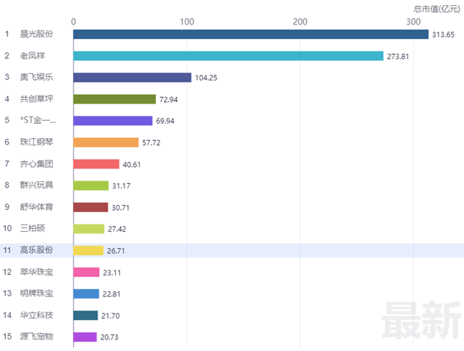This screenshot has width=464, height=351.
Task: Select the 珠江钢琴 company label
Action: coord(37,142)
